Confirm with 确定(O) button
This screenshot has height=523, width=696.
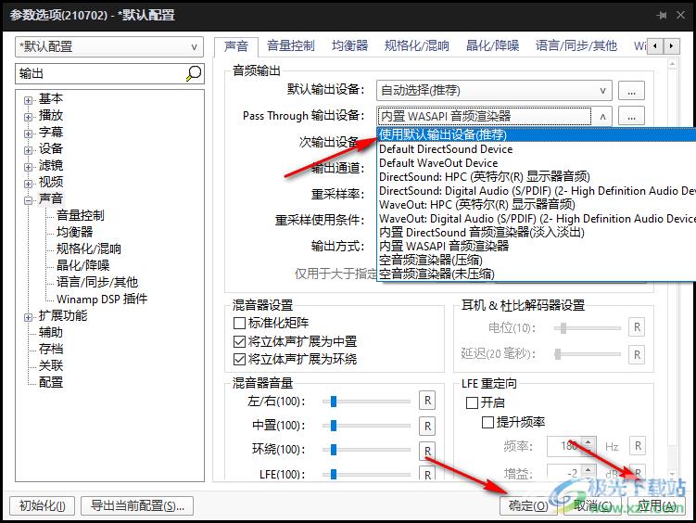coord(528,505)
